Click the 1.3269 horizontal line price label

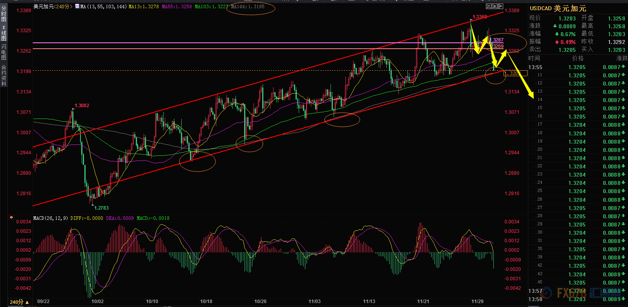click(x=497, y=46)
